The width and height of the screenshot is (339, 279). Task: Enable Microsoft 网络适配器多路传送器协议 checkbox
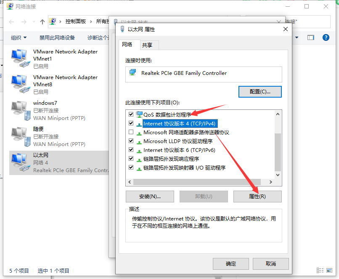tap(131, 132)
